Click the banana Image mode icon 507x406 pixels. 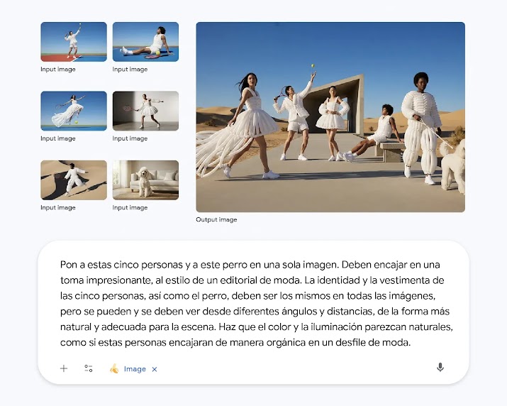pos(114,369)
